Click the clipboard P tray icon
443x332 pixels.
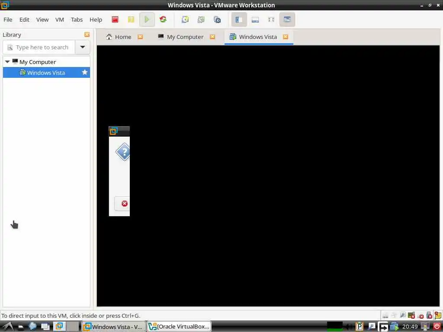360,327
